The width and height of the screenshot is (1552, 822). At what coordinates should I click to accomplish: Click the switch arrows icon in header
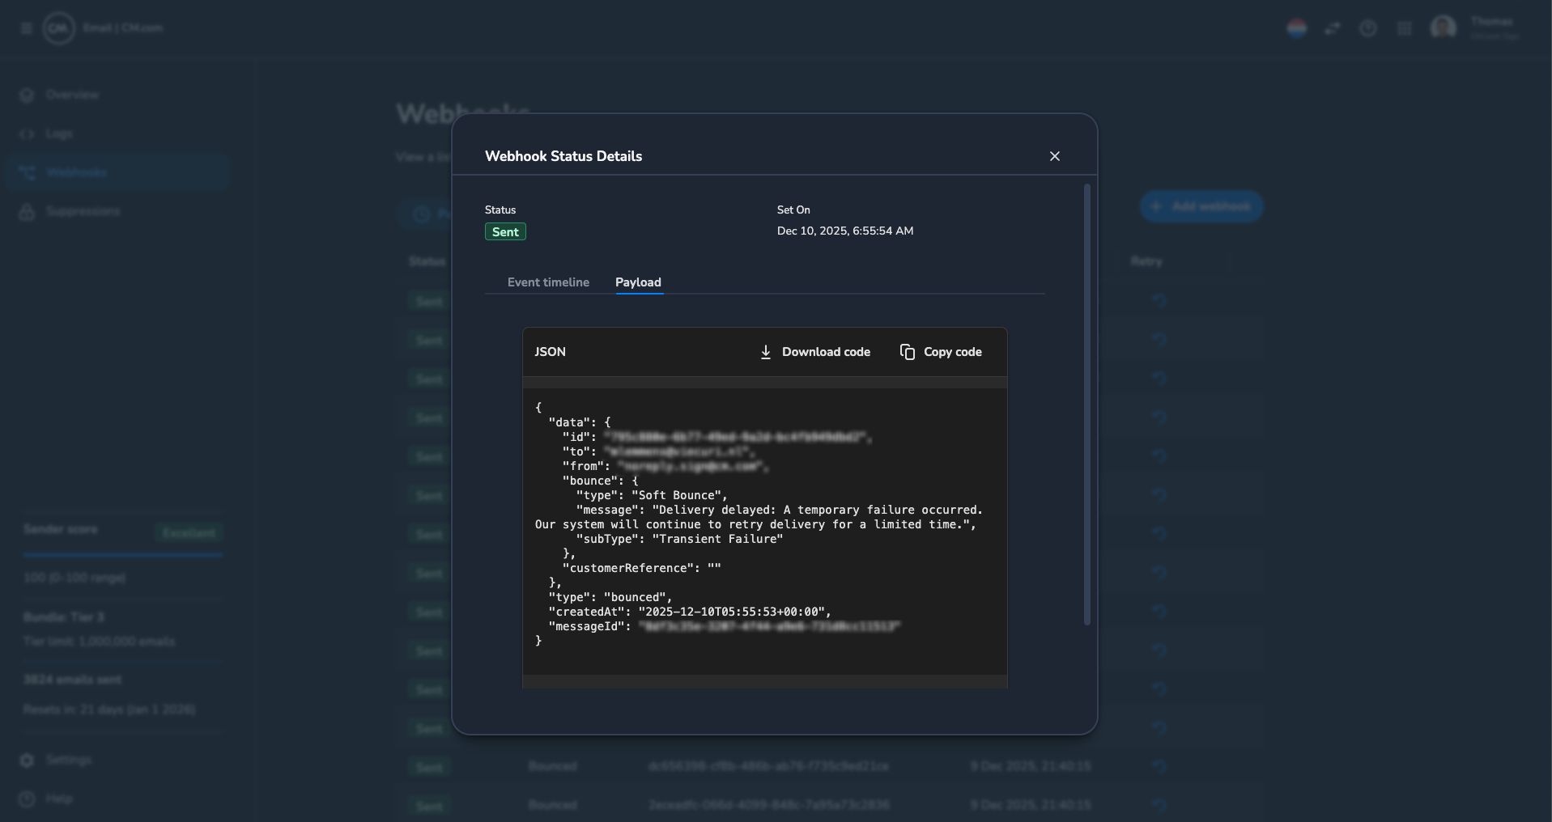click(1333, 28)
